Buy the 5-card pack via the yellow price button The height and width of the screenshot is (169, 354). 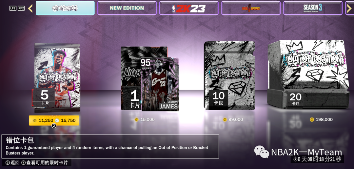pyautogui.click(x=54, y=120)
